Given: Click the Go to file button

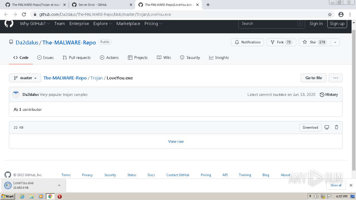Looking at the screenshot, I should [313, 78].
